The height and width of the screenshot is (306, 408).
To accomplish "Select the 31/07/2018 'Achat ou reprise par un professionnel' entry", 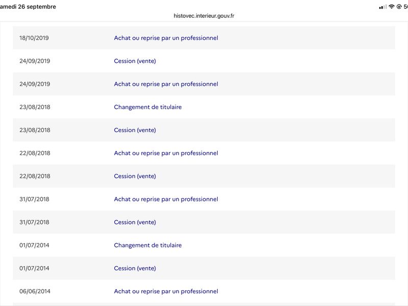I will [x=204, y=199].
